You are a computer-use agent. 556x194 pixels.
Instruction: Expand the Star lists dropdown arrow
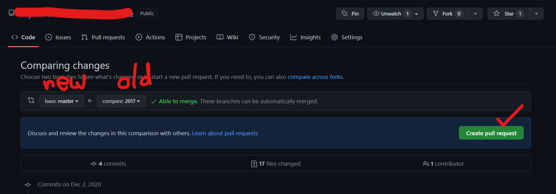[x=536, y=14]
